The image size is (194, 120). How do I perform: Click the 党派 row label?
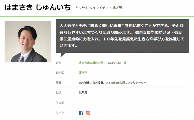click(x=58, y=93)
